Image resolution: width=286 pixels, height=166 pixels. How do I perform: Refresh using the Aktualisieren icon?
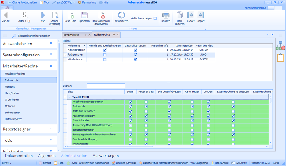coord(121,15)
